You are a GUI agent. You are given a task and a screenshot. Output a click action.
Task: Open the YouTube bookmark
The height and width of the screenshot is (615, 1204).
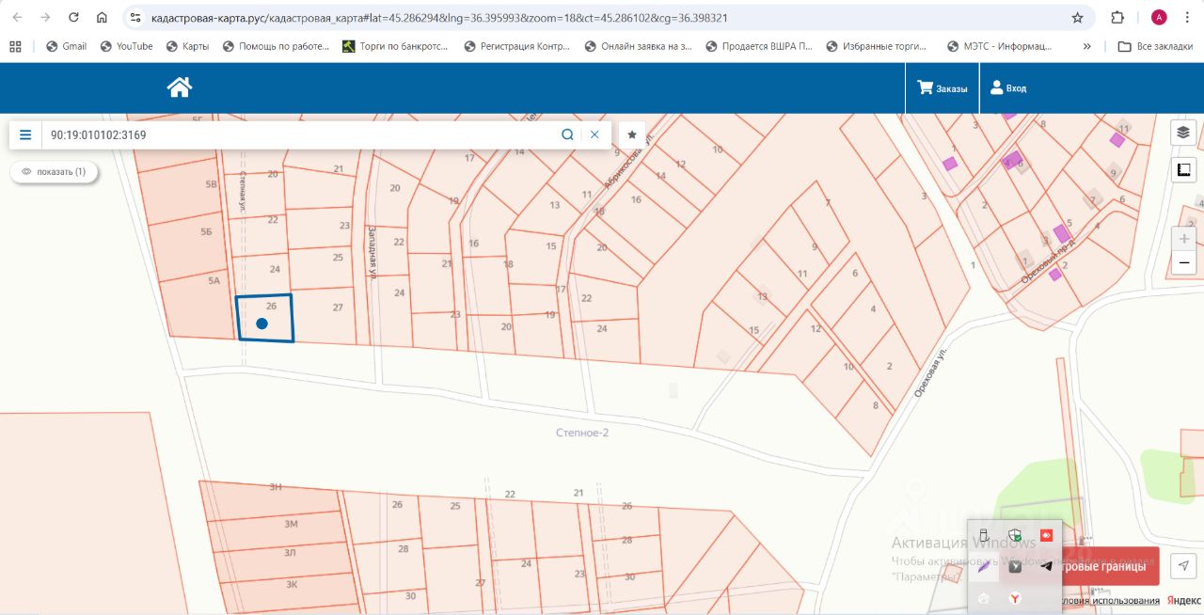tap(126, 46)
